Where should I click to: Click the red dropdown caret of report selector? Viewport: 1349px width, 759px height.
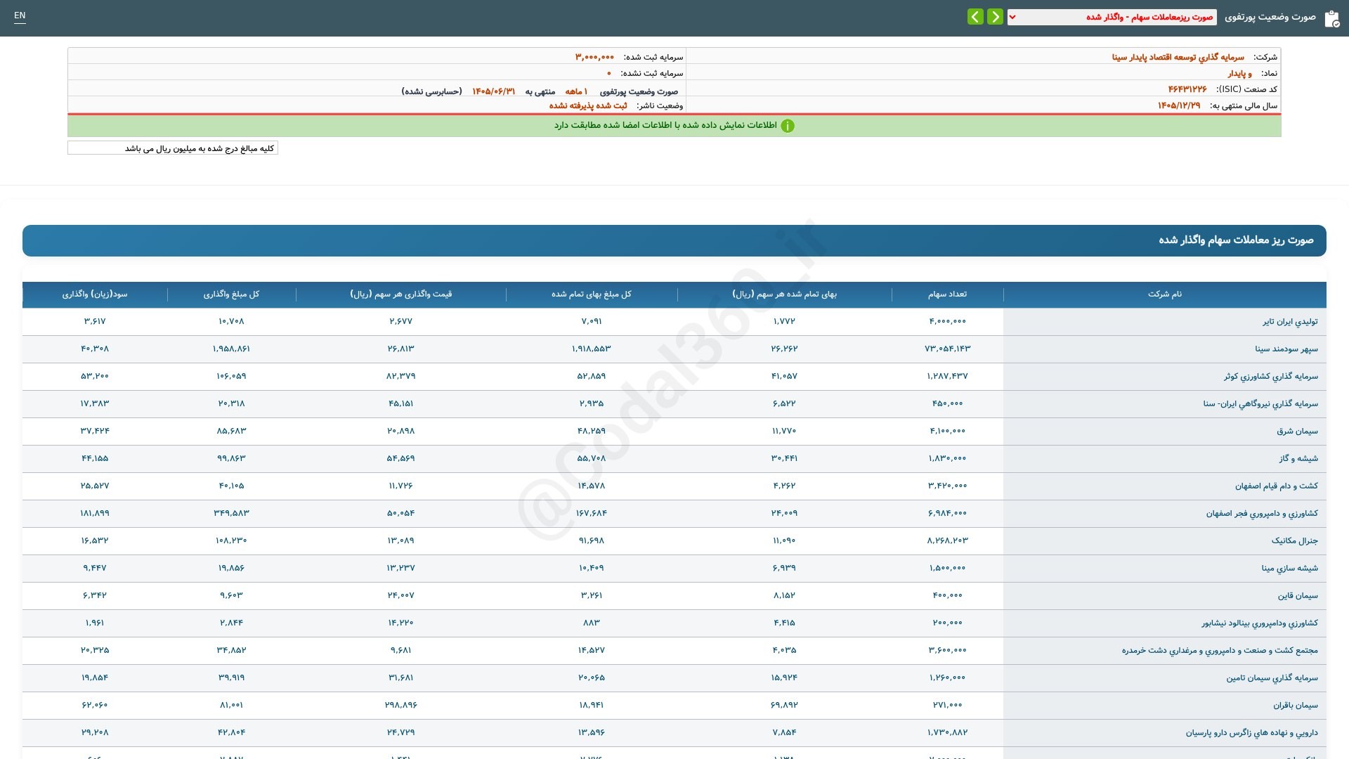click(x=1012, y=17)
